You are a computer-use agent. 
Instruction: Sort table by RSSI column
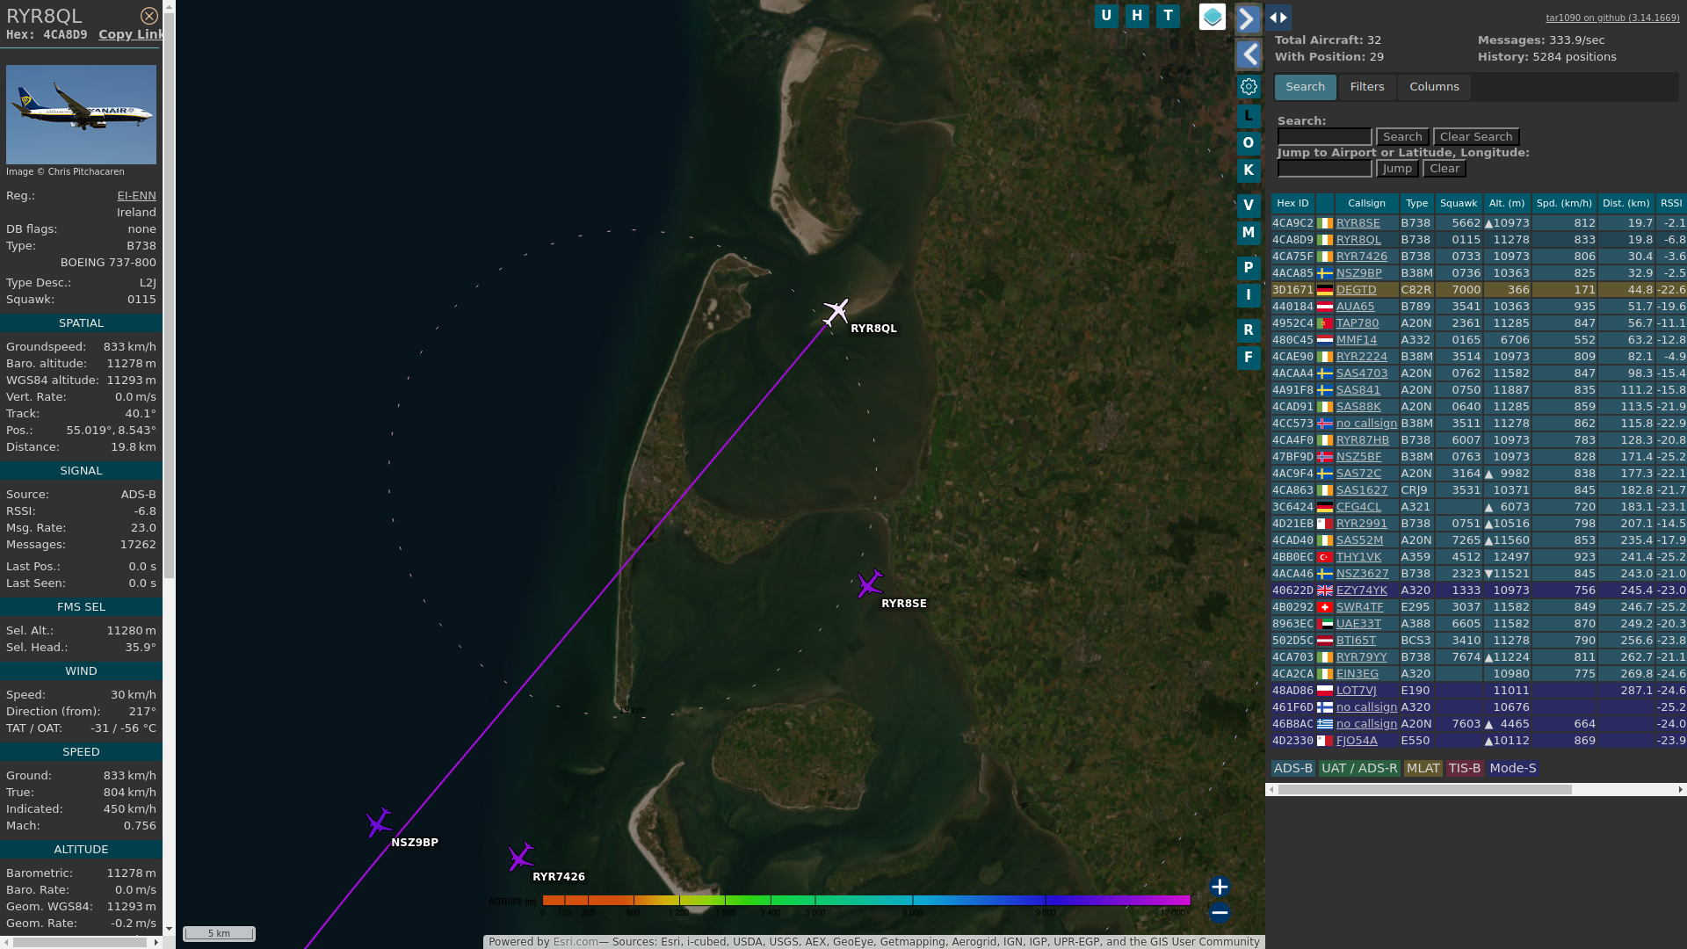(x=1671, y=203)
